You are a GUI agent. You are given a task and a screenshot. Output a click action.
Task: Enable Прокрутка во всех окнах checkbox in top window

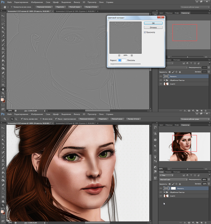pos(12,7)
